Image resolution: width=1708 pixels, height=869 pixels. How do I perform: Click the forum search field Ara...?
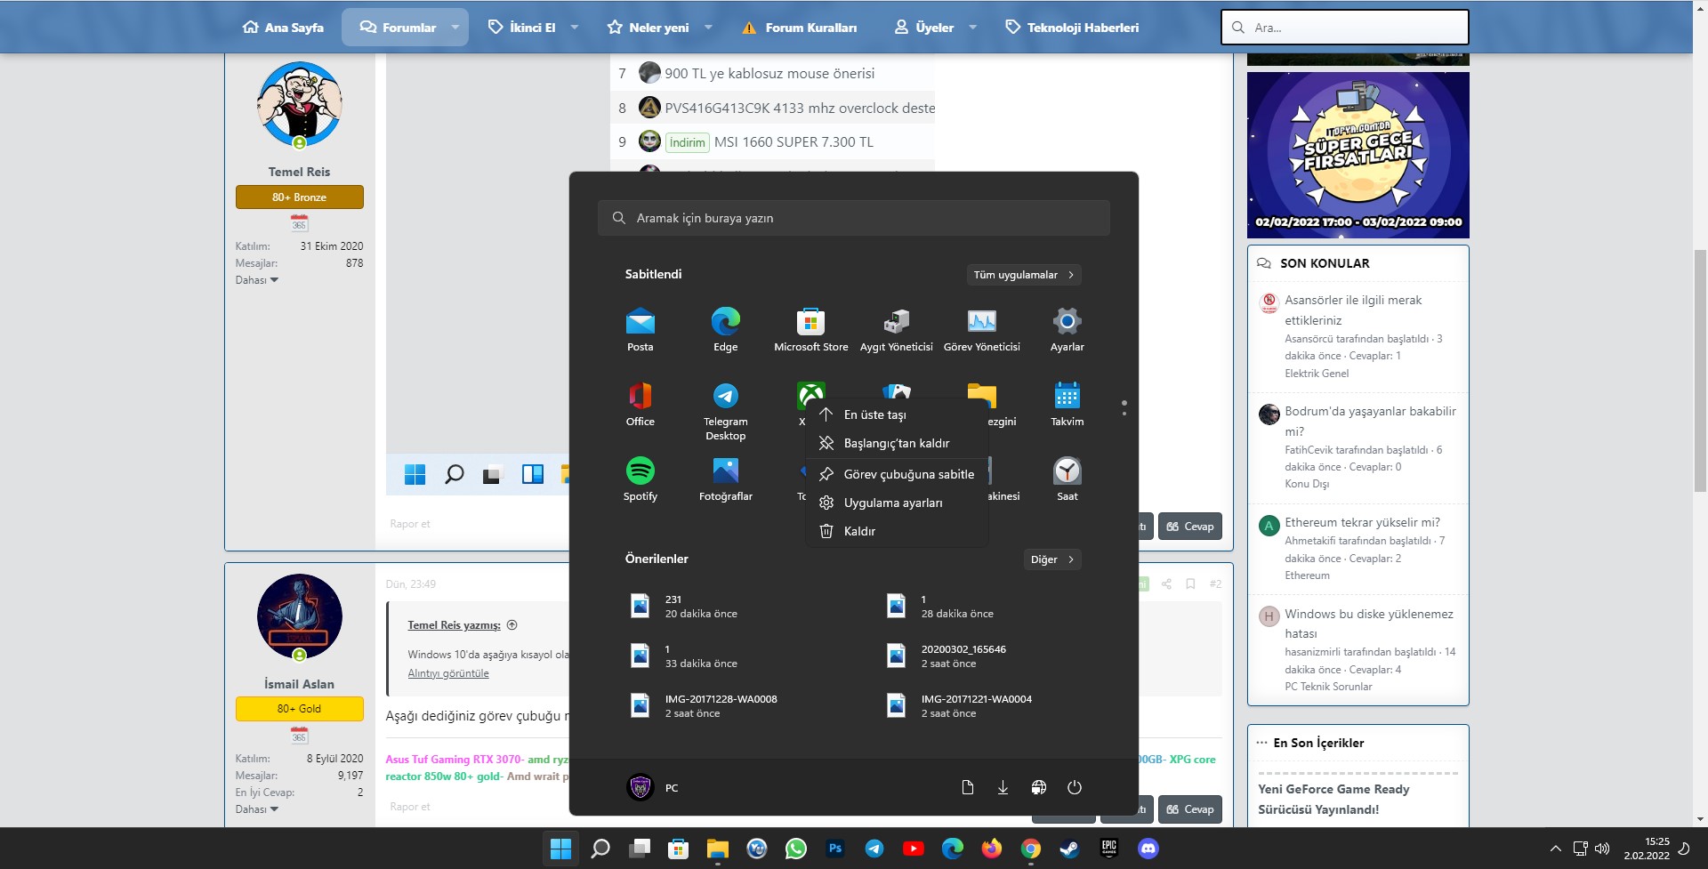click(1344, 28)
